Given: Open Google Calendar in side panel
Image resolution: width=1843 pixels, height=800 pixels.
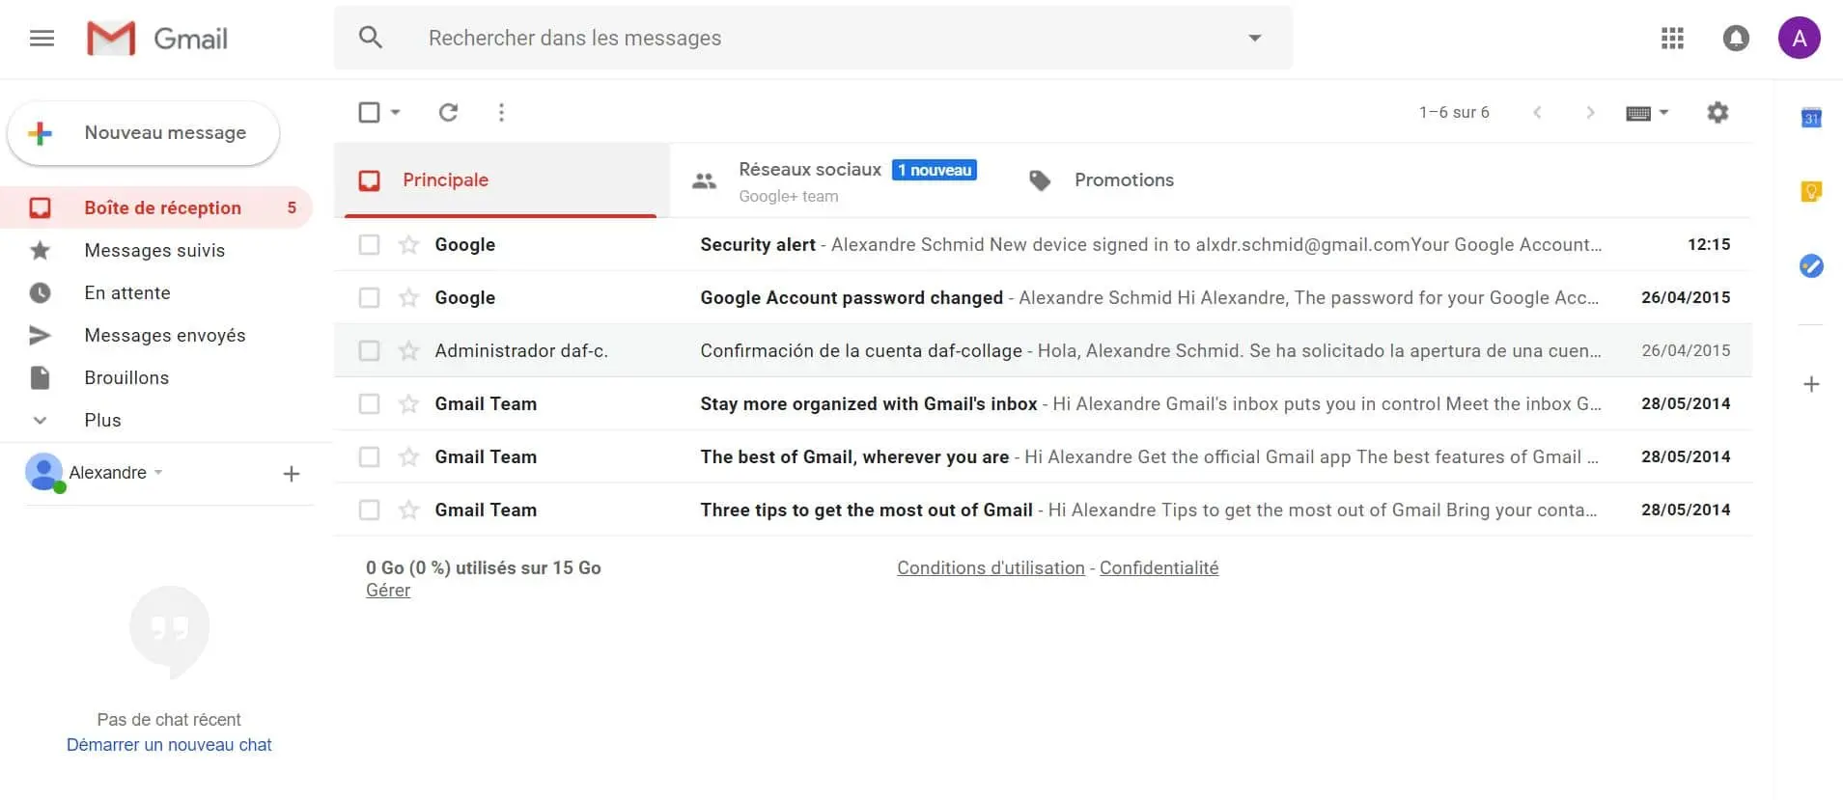Looking at the screenshot, I should tap(1811, 118).
